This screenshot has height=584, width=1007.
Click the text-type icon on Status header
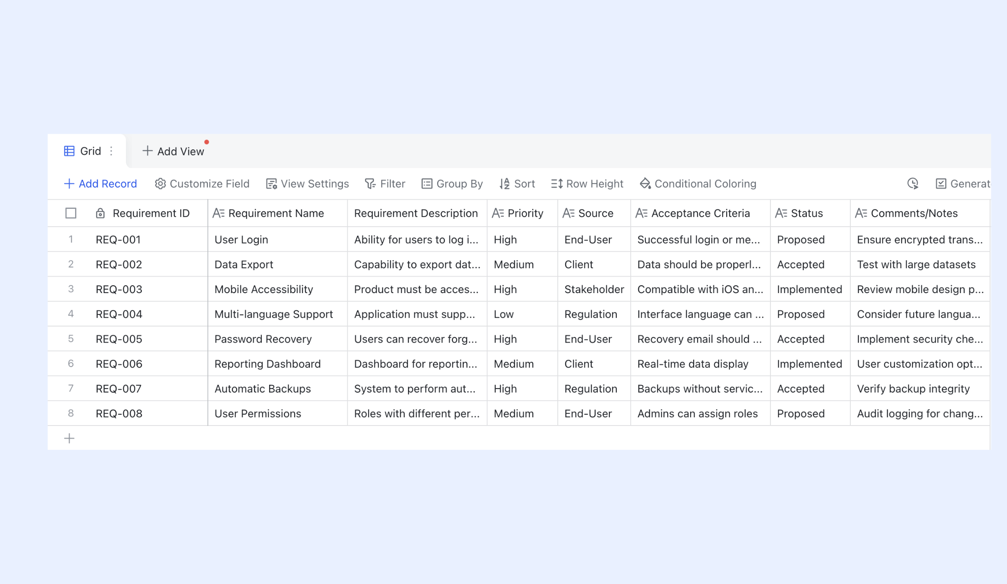(x=781, y=213)
